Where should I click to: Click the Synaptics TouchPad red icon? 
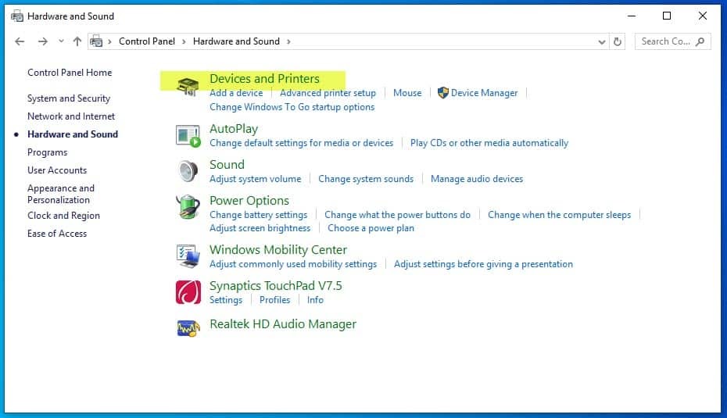tap(188, 292)
